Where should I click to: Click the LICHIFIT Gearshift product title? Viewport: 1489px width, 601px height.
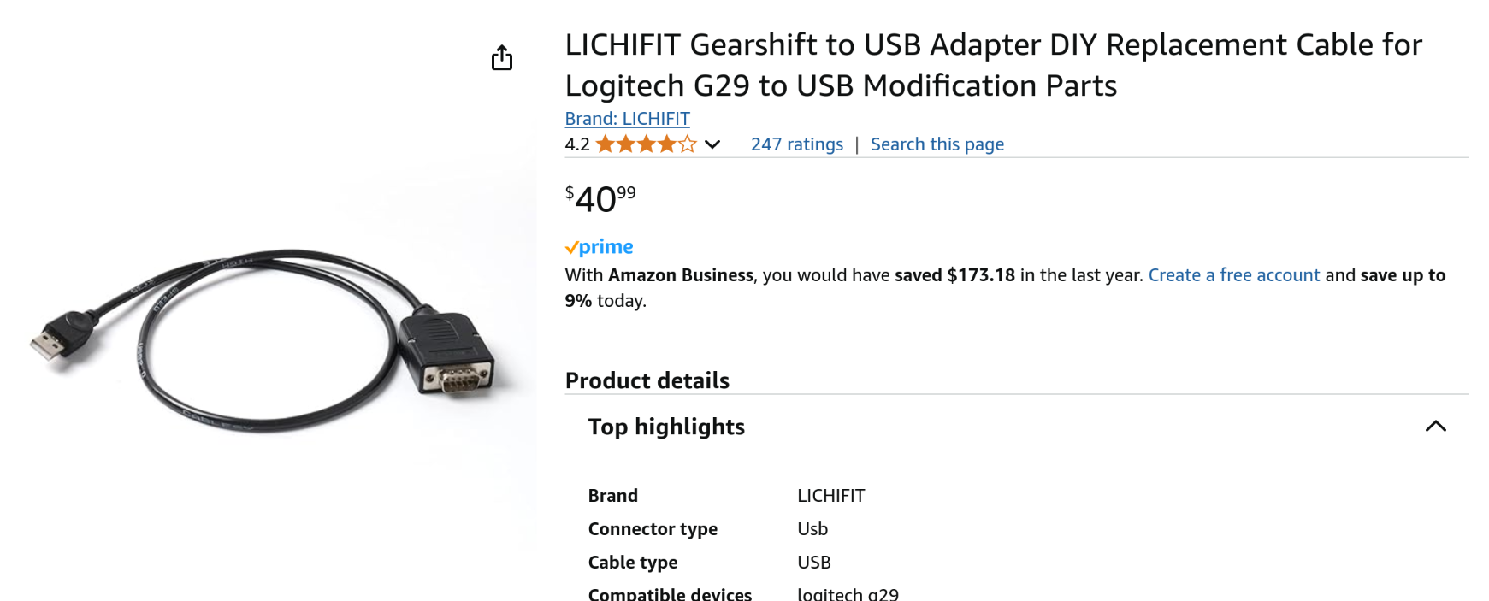[x=992, y=65]
